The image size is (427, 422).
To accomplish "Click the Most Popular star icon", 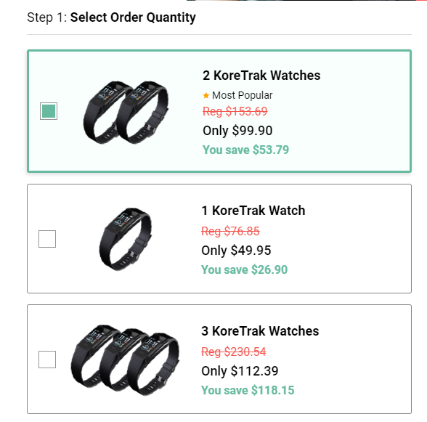I will 206,95.
